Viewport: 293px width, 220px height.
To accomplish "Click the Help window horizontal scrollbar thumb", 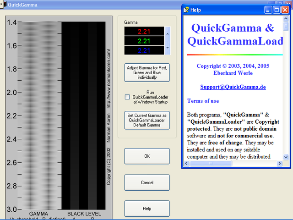I will tap(211, 163).
